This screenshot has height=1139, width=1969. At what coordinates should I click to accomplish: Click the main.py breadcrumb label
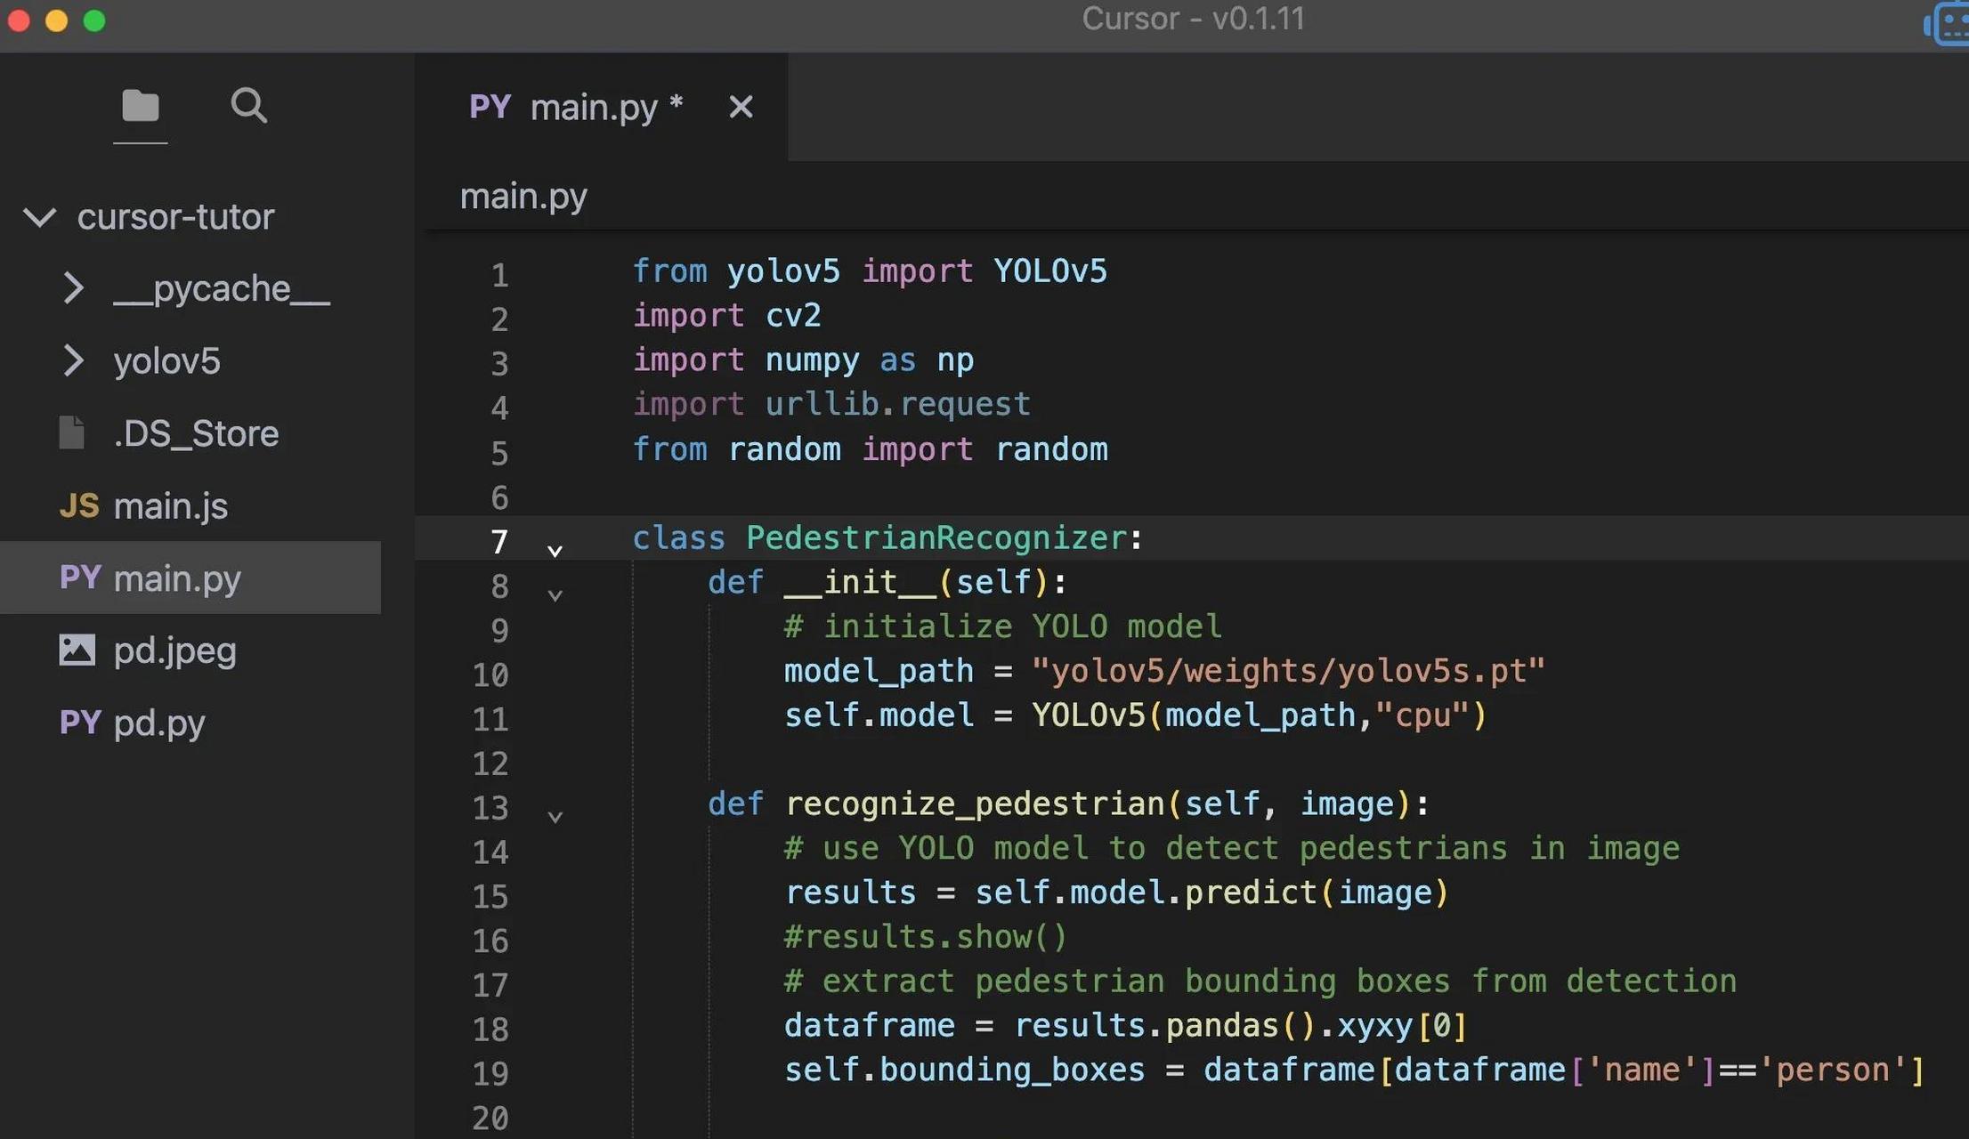pos(523,197)
